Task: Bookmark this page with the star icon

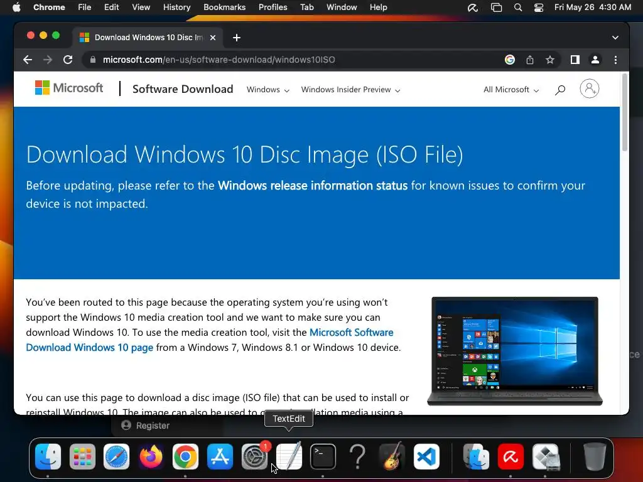Action: coord(550,60)
